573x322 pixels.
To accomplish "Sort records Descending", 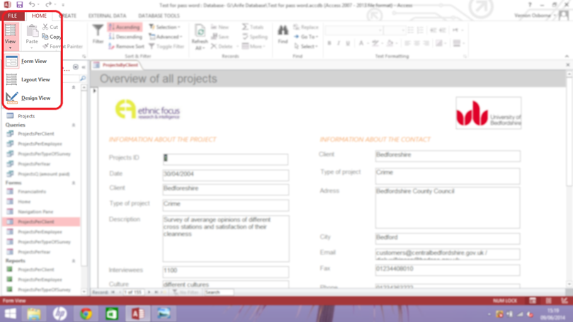I will (125, 37).
